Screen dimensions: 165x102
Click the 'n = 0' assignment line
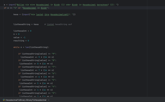tap(16, 34)
